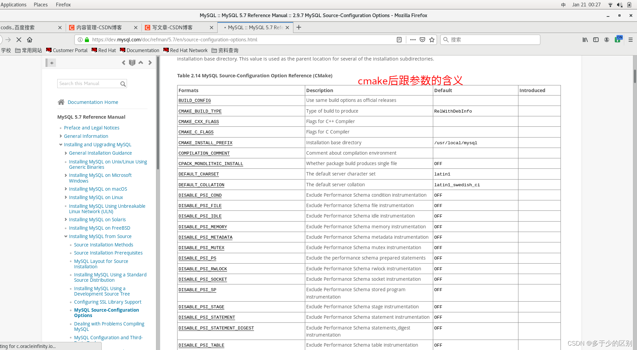Expand Installing MySQL on Solaris
The image size is (637, 350).
point(66,220)
